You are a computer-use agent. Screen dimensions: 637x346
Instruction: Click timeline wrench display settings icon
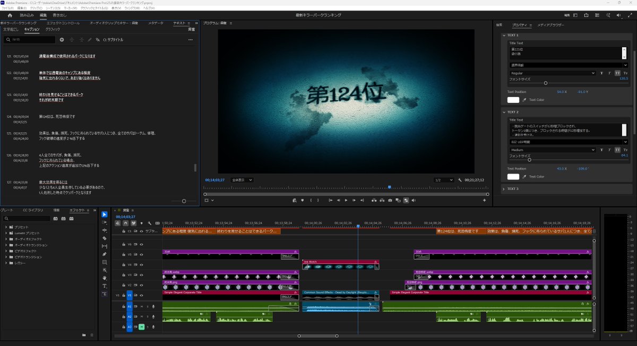coord(150,223)
